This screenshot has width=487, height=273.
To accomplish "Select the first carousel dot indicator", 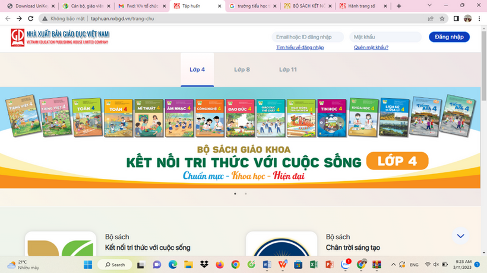I will (x=235, y=194).
